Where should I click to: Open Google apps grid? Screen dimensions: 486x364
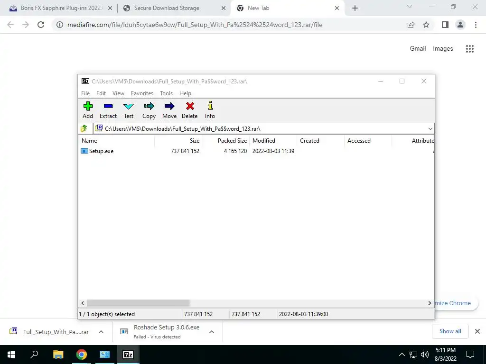470,49
